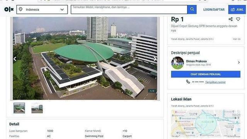Viewport: 247px width, 139px height.
Task: Favorite the listing with heart icon
Action: pyautogui.click(x=238, y=19)
